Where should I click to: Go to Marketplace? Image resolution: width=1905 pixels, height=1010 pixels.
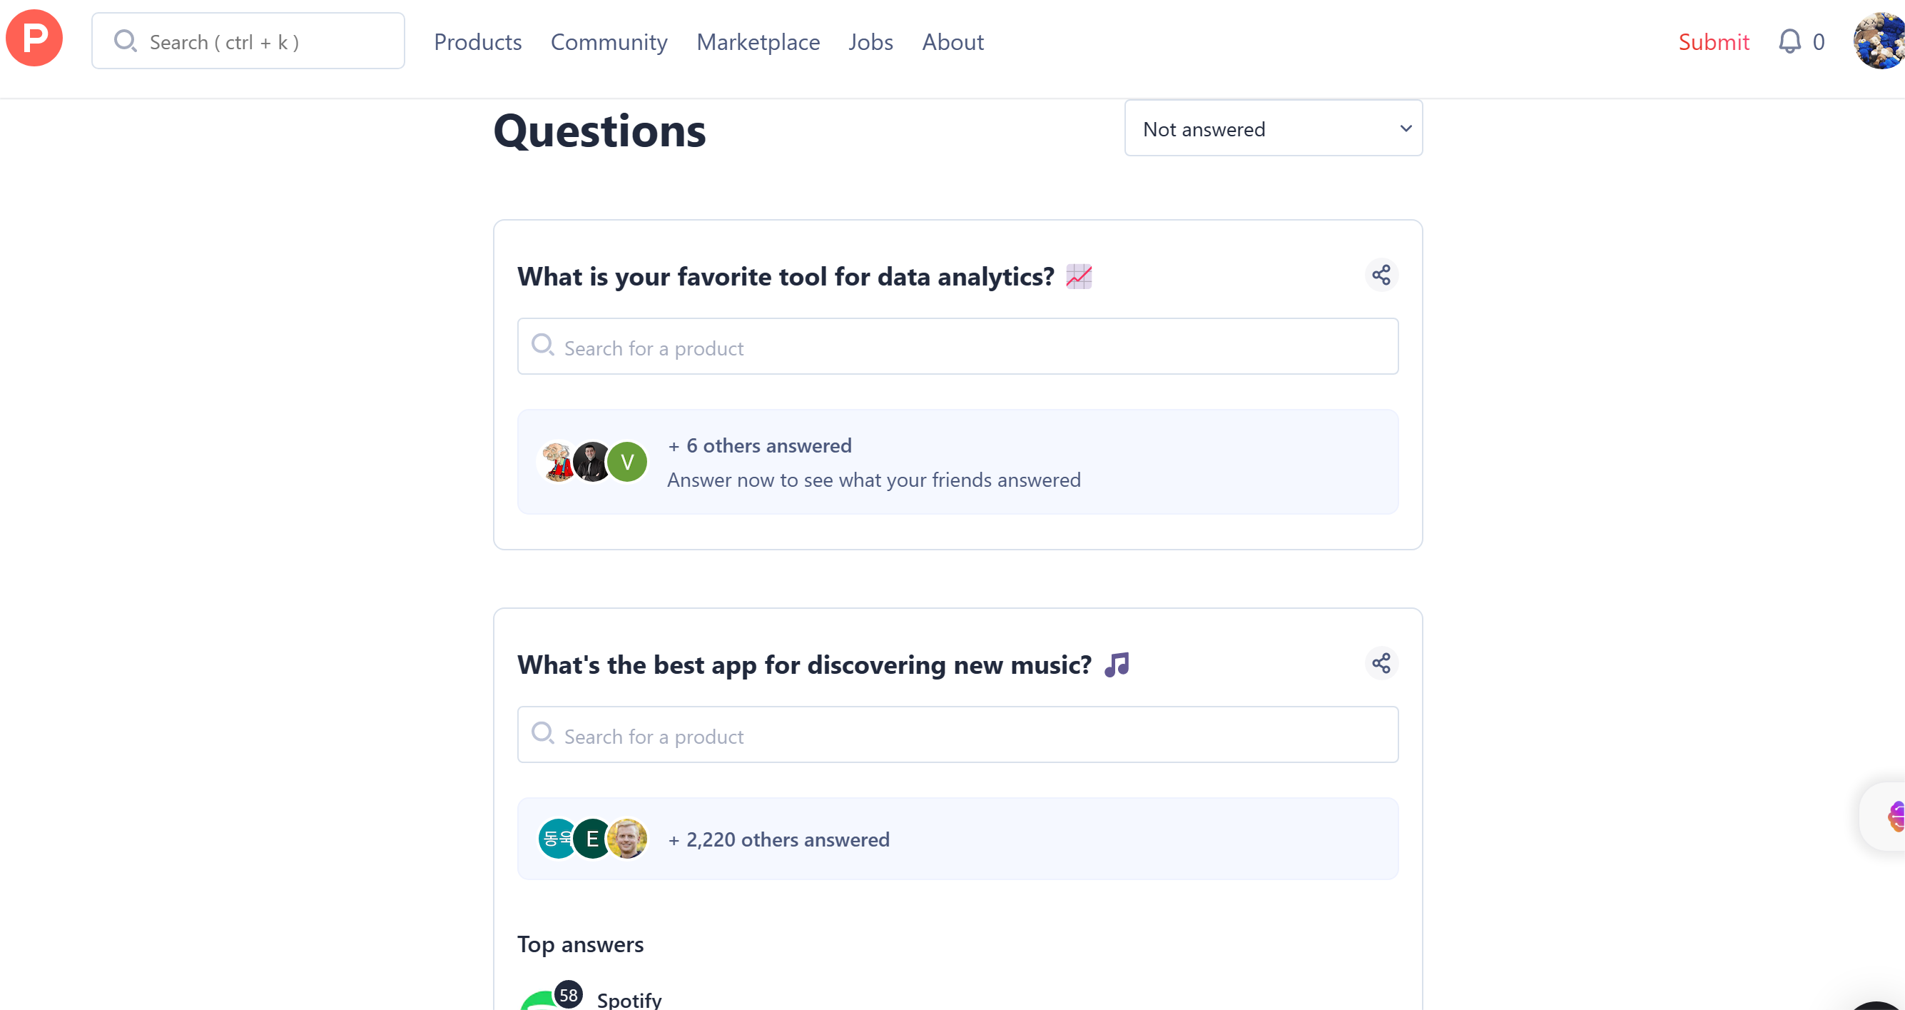coord(758,42)
